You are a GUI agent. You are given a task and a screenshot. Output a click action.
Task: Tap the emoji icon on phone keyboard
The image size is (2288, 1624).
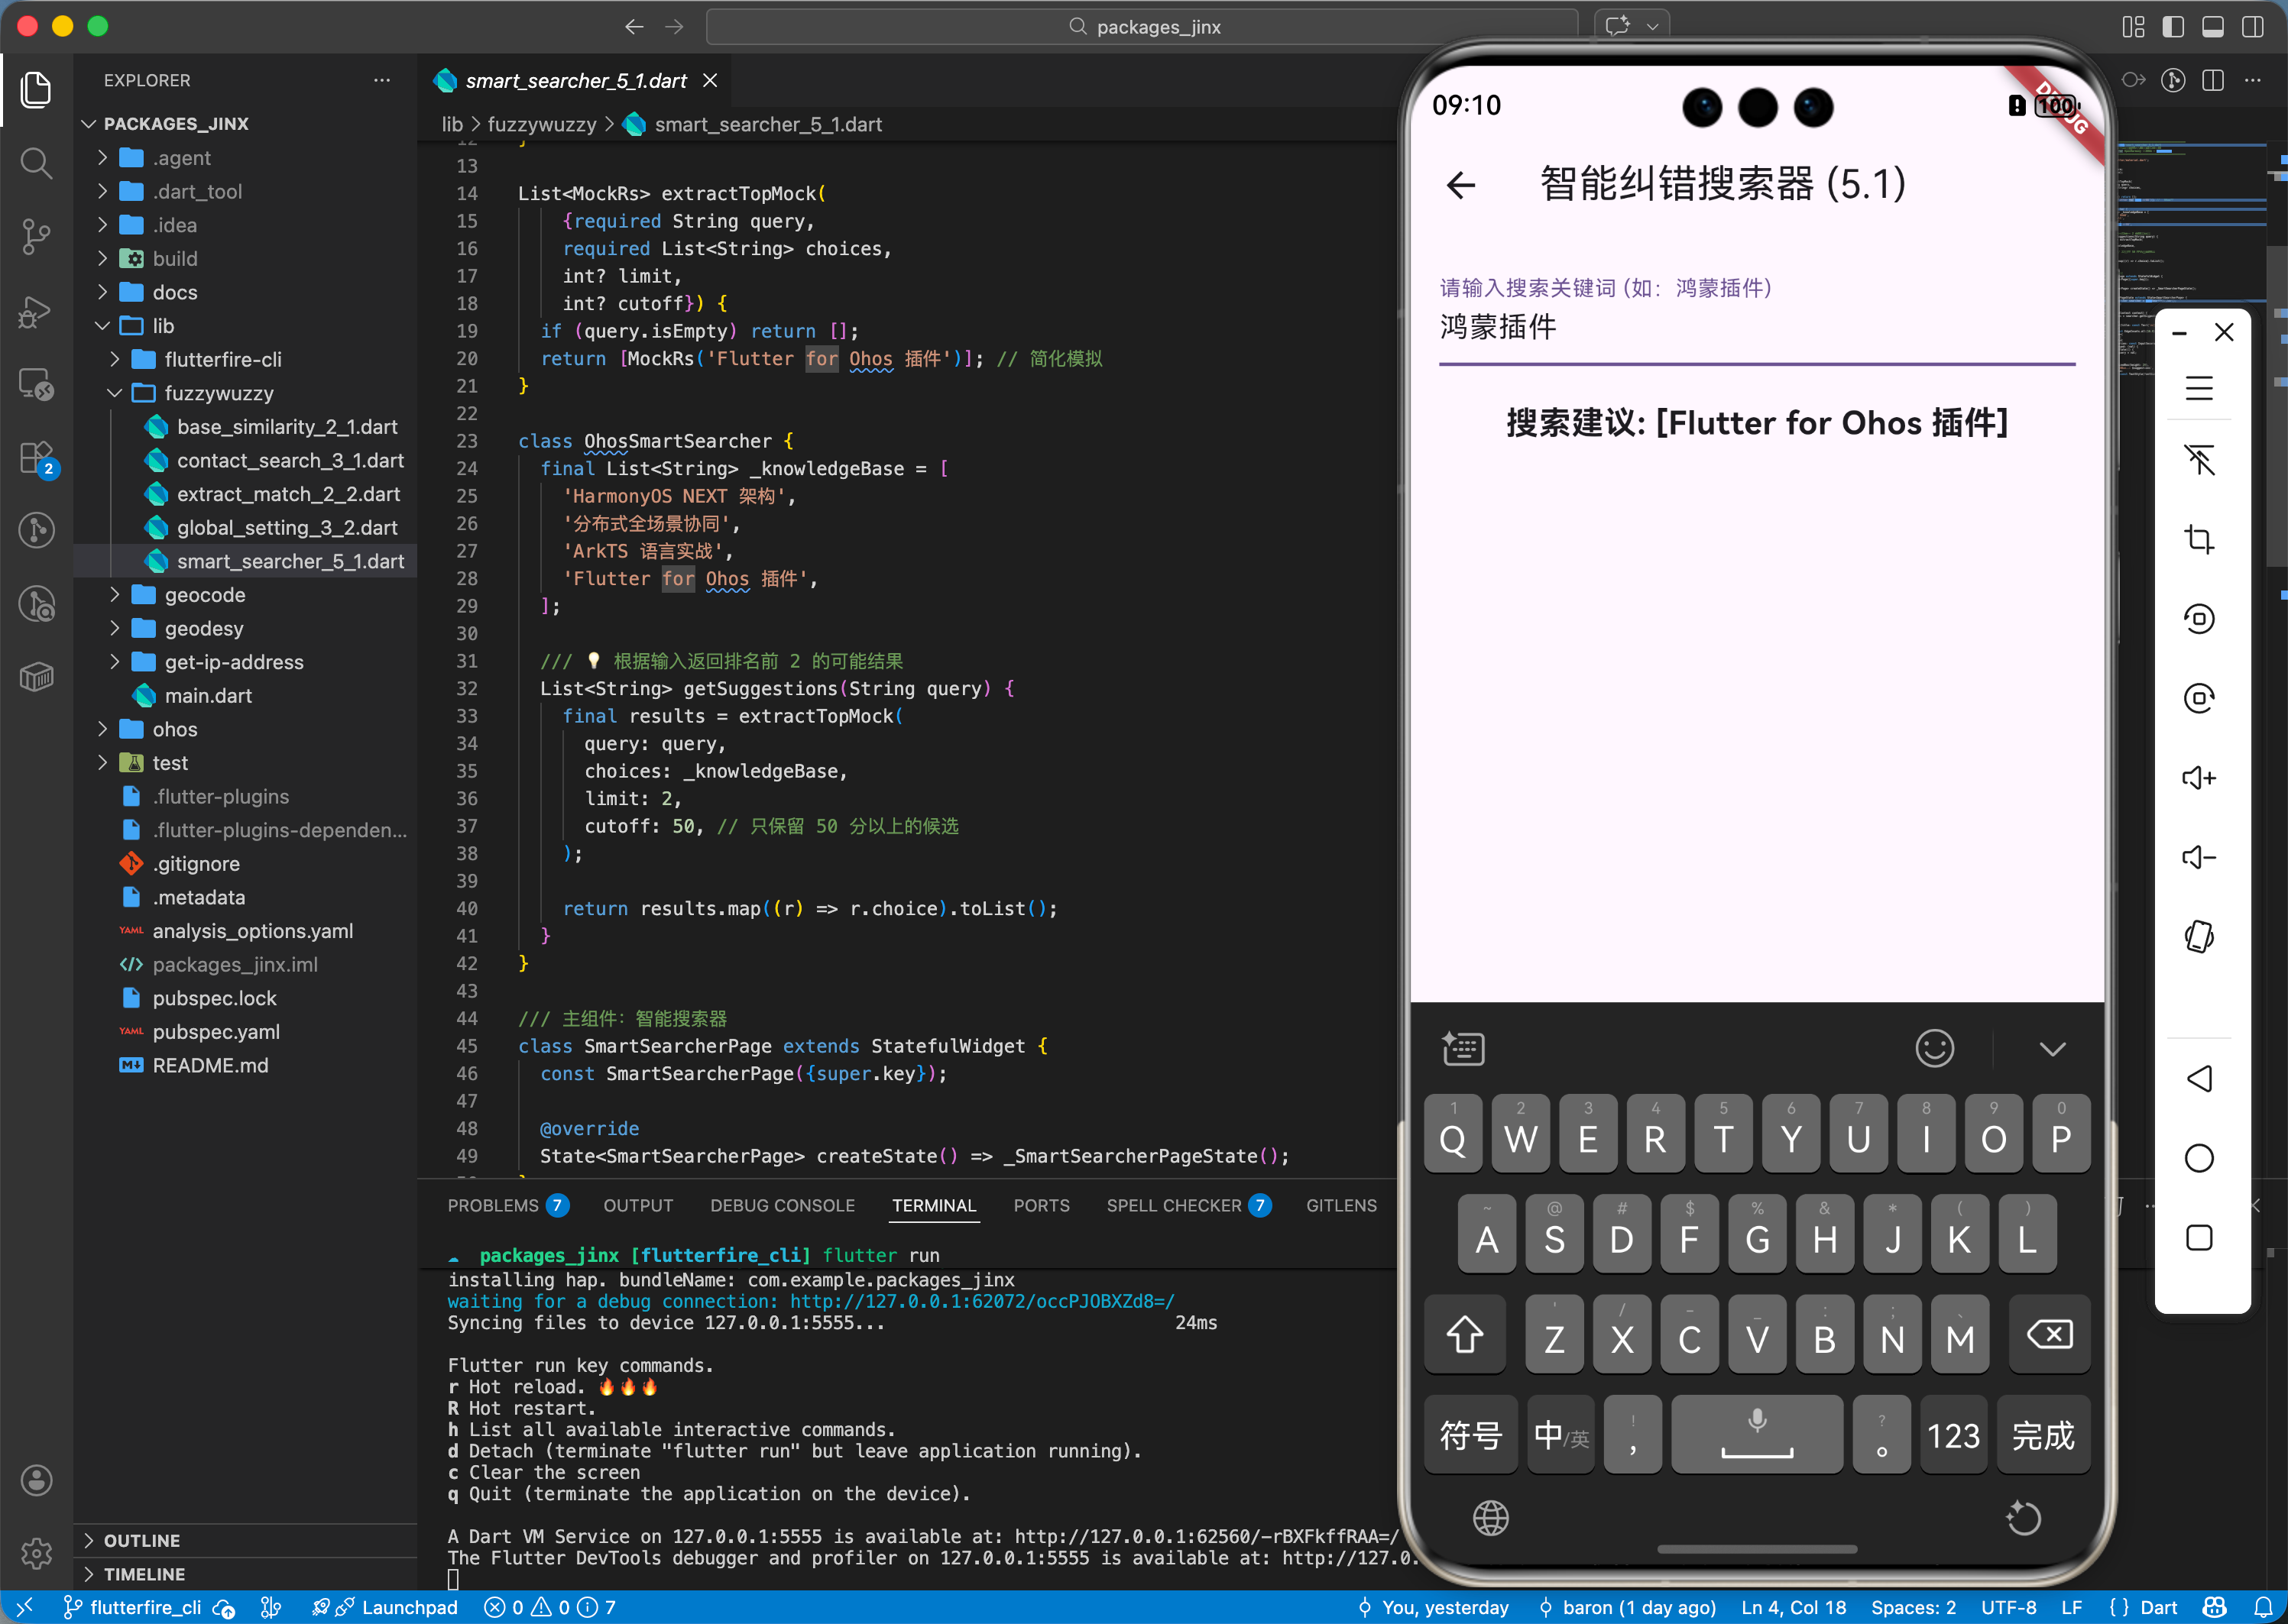(x=1934, y=1049)
